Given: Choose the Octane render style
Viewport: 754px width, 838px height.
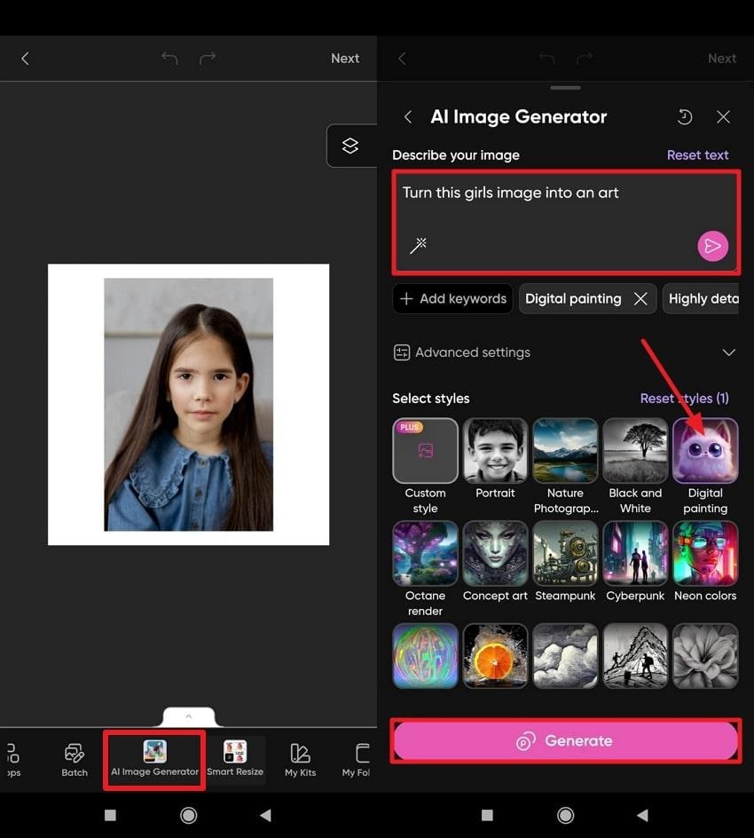Looking at the screenshot, I should (x=425, y=553).
